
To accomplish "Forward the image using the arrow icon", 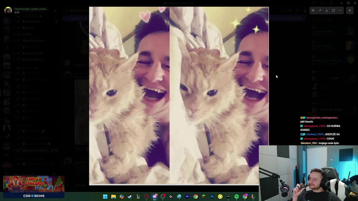I will point(320,10).
